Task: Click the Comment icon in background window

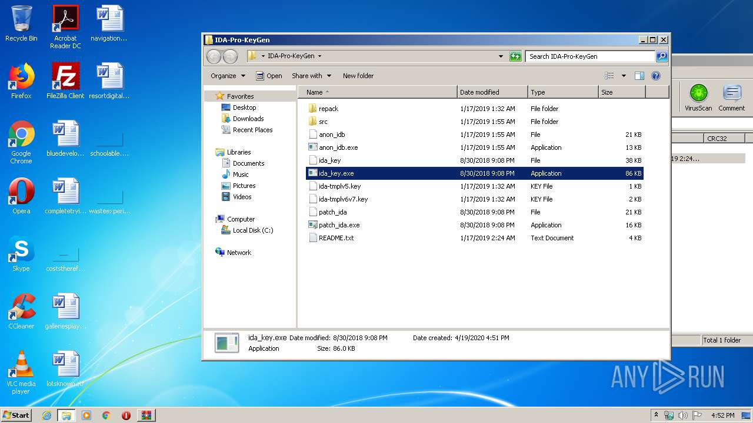Action: 732,98
